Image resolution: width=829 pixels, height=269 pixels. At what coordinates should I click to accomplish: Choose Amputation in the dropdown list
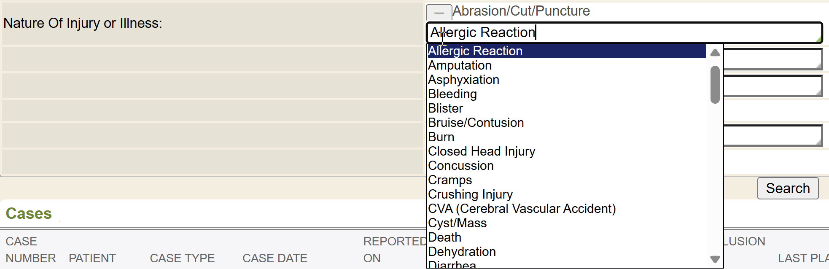(460, 65)
